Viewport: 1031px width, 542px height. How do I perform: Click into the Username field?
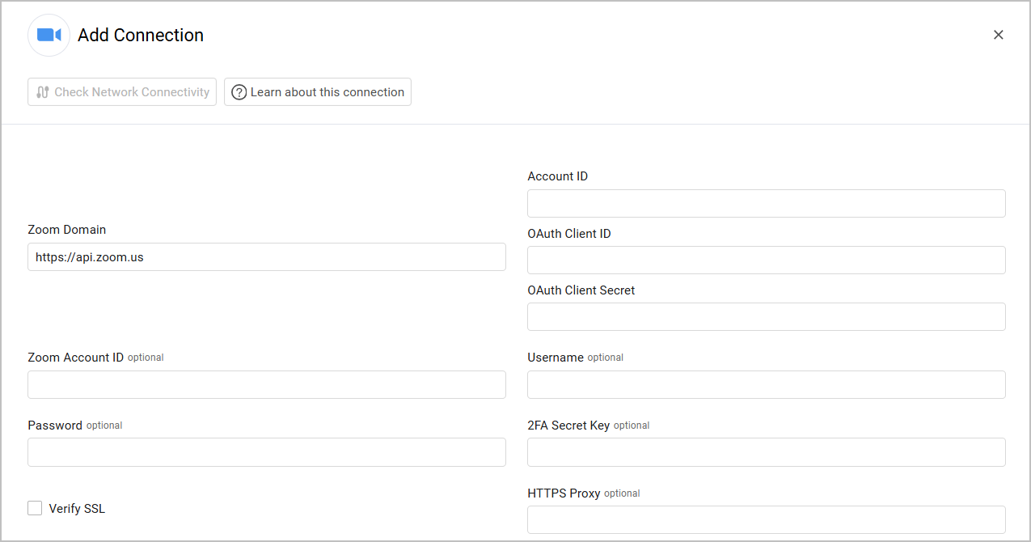[767, 384]
